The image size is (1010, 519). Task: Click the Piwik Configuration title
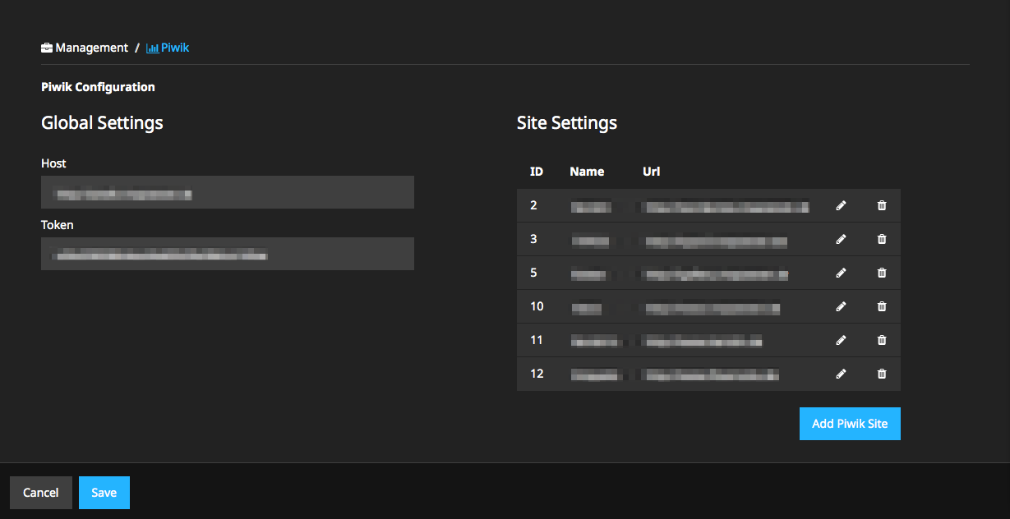pyautogui.click(x=98, y=87)
